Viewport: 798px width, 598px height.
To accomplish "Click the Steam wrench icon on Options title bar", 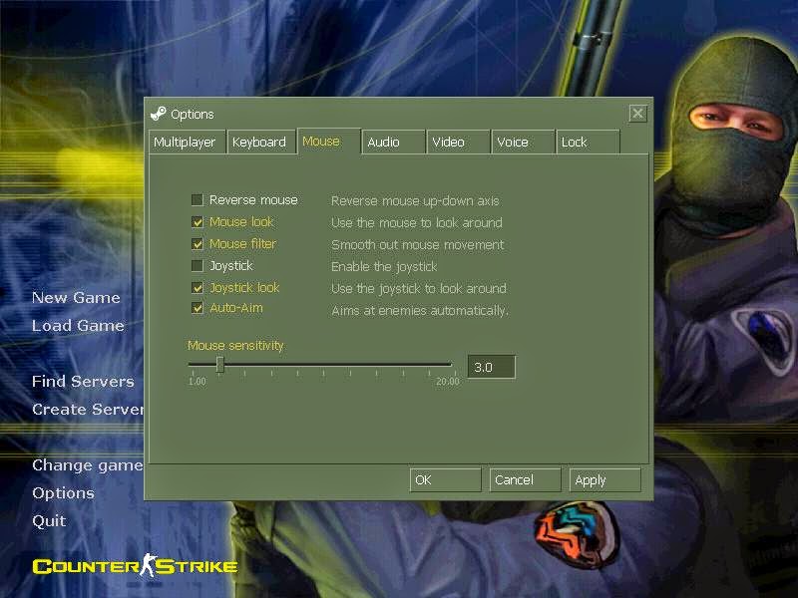I will 160,114.
